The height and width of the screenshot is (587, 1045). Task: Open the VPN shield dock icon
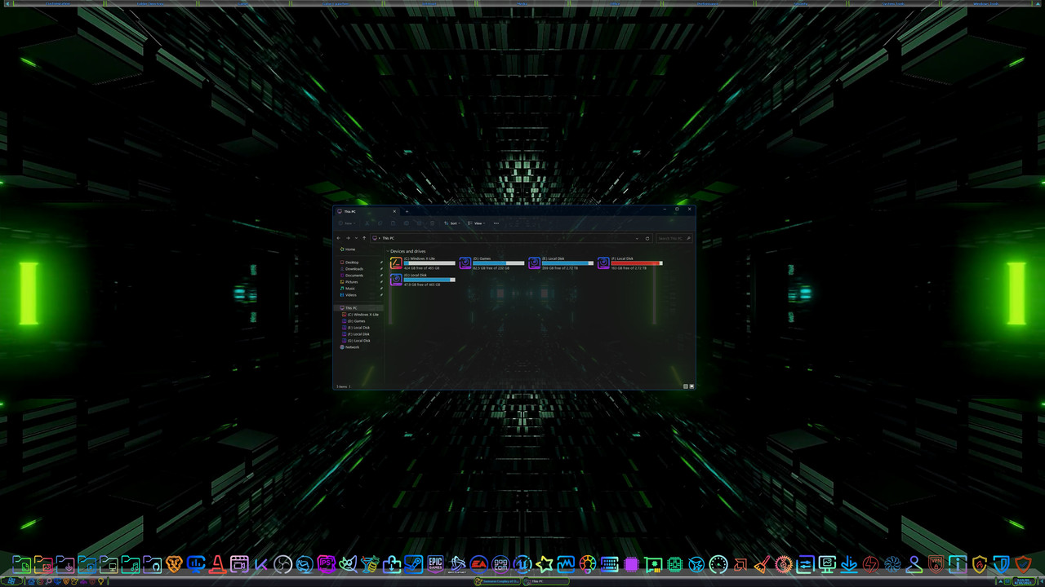pos(936,563)
